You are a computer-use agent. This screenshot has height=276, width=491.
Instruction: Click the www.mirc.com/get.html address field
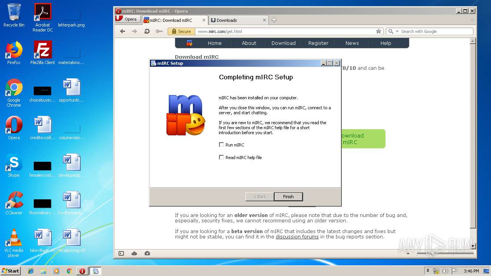[x=285, y=31]
